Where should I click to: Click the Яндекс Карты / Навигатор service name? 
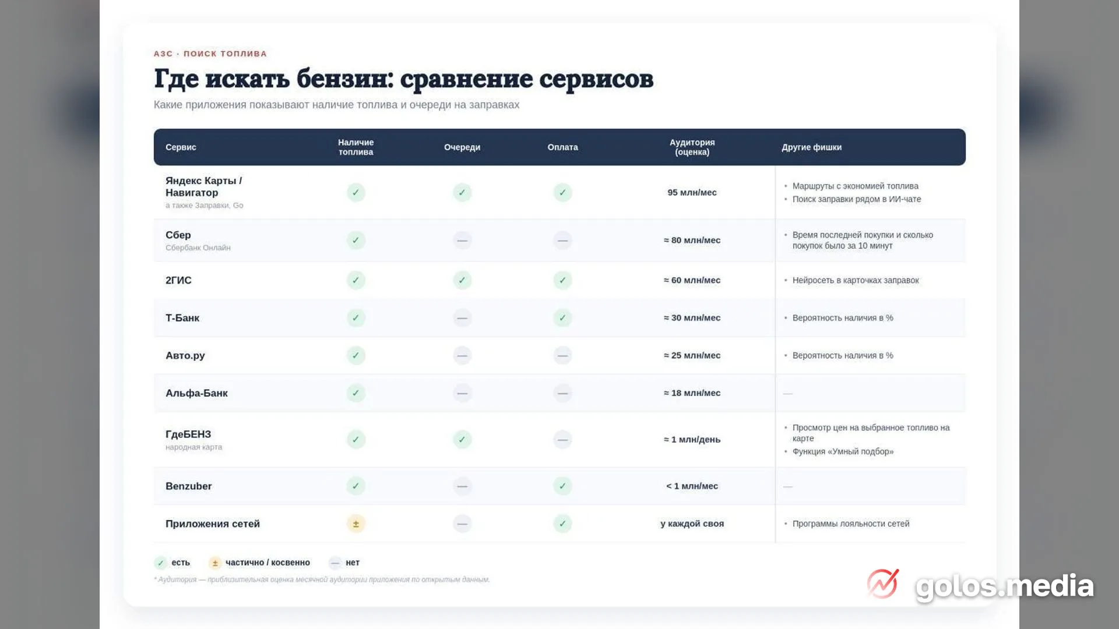(x=203, y=186)
